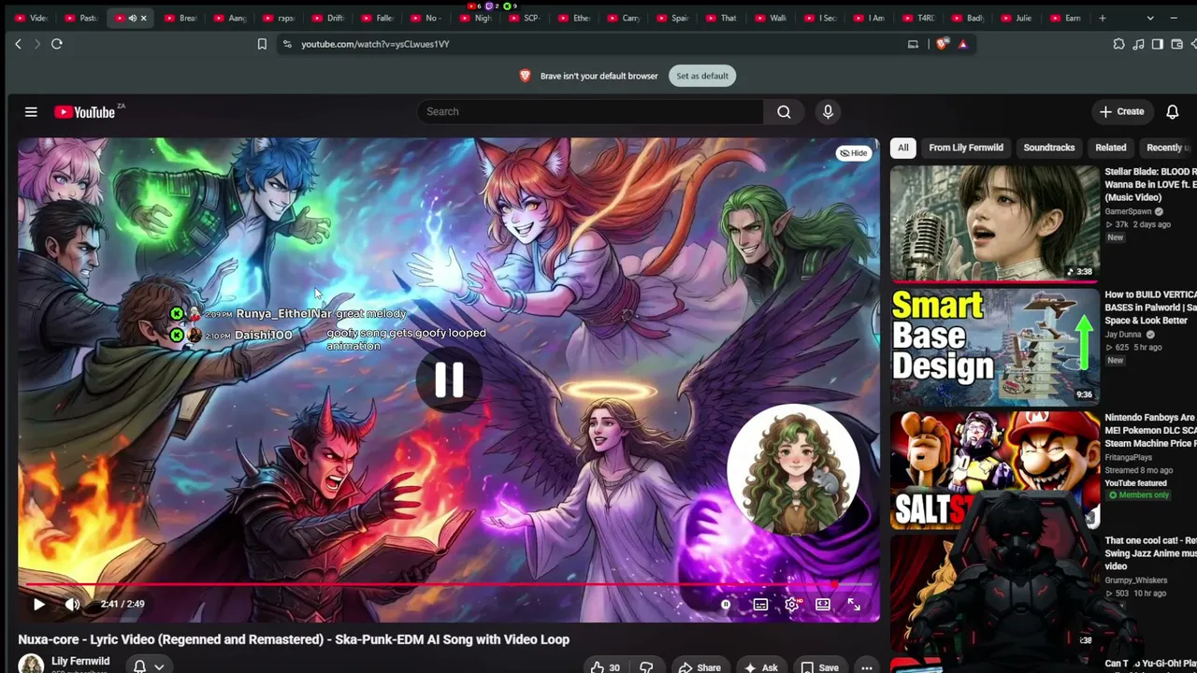Open the 'That one cool cat!' video title
This screenshot has width=1197, height=673.
click(x=1150, y=553)
